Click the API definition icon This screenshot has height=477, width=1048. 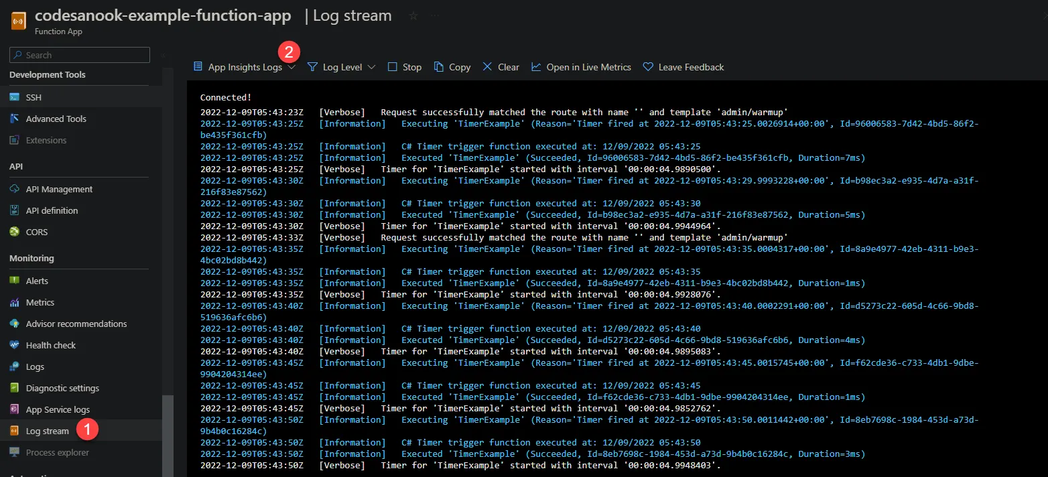(x=14, y=210)
